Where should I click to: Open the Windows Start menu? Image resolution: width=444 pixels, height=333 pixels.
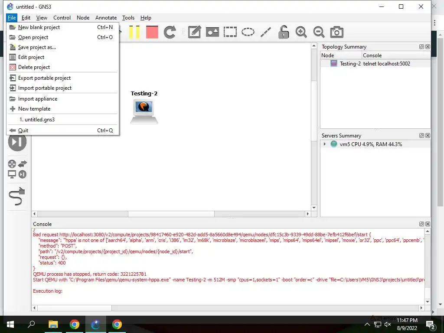[10, 324]
